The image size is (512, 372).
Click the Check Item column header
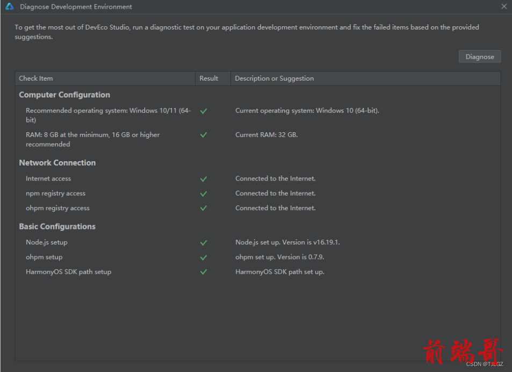coord(105,78)
